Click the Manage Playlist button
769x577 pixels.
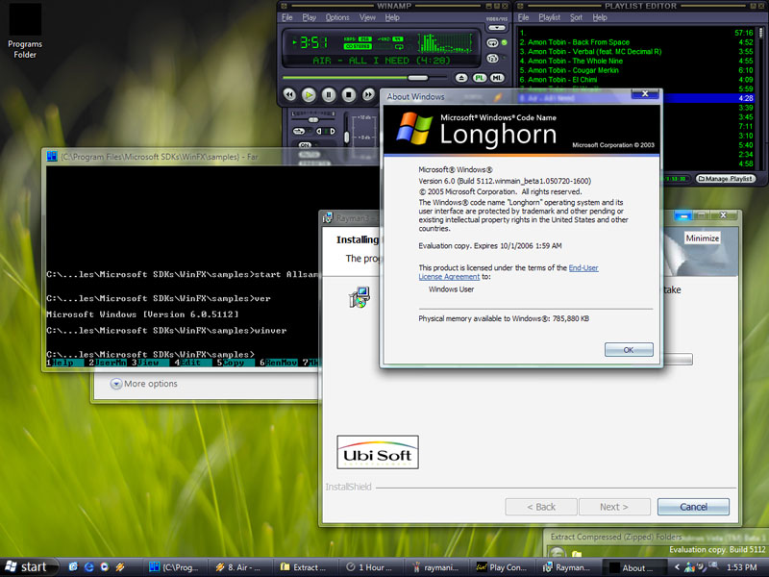[726, 179]
